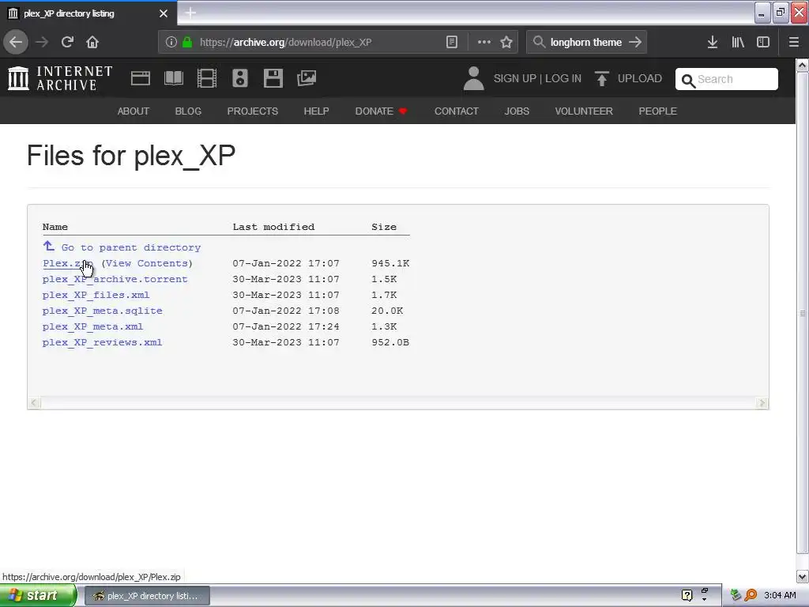The width and height of the screenshot is (809, 607).
Task: Click the LOG IN link
Action: 563,78
